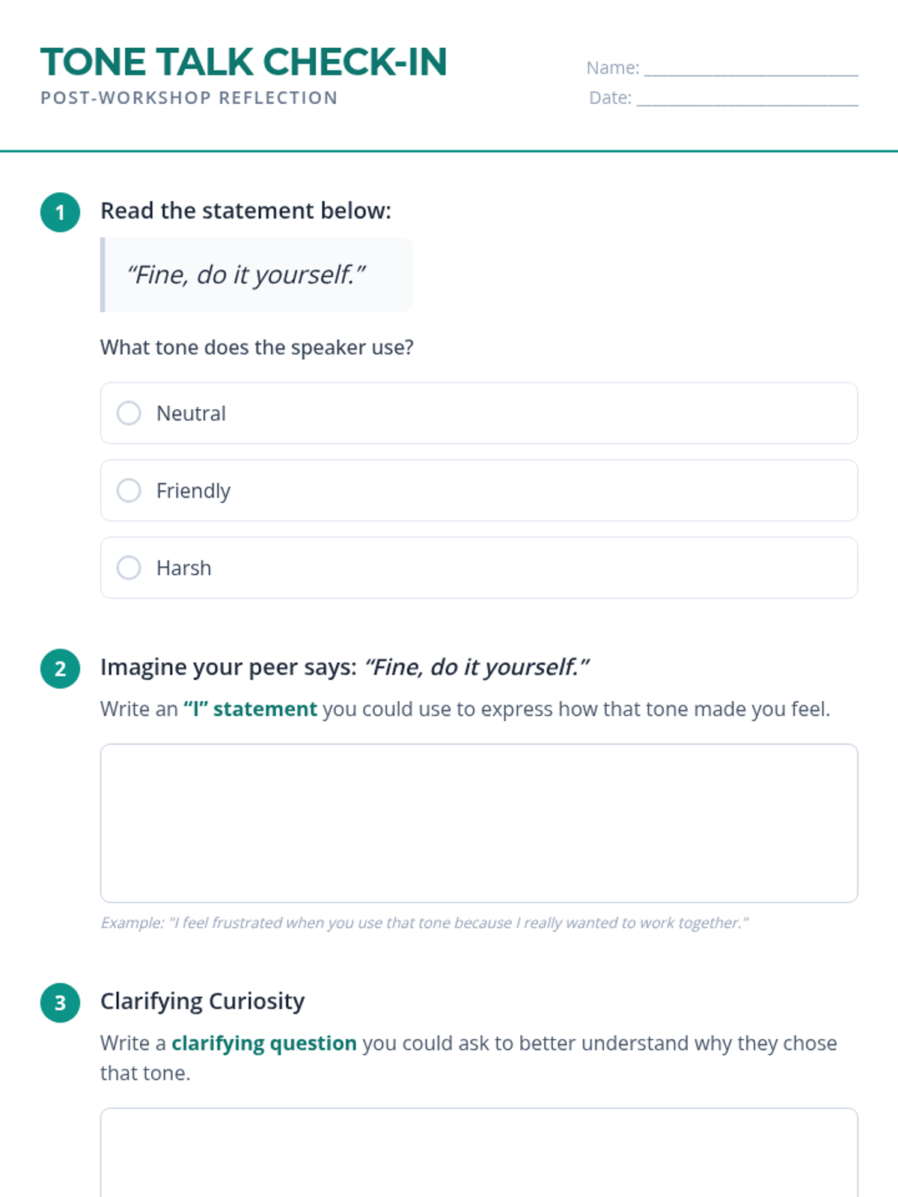Click the green "clarifying question" highlighted term

click(264, 1043)
